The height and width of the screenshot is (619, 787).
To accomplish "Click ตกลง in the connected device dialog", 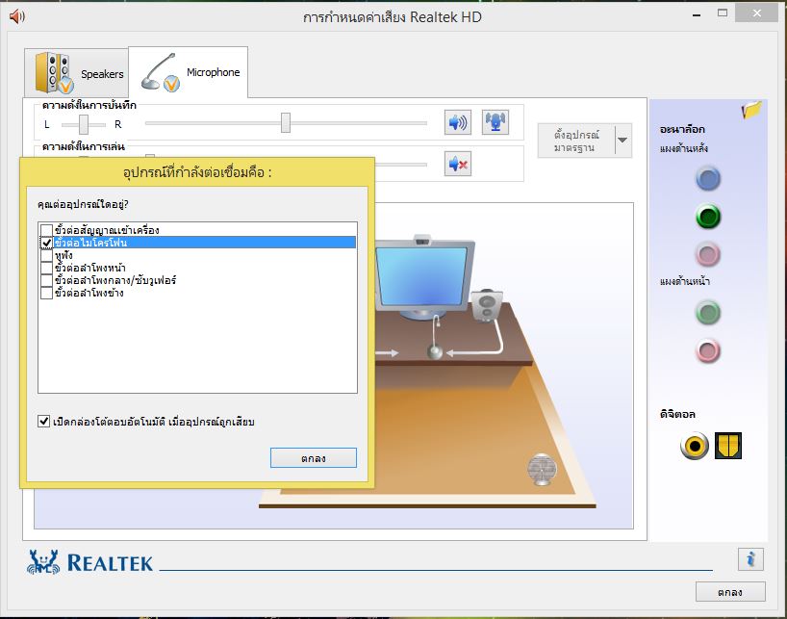I will [x=314, y=458].
